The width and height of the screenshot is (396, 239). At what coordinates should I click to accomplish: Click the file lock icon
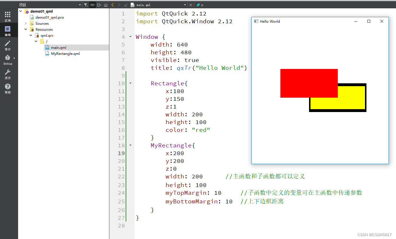click(x=126, y=5)
